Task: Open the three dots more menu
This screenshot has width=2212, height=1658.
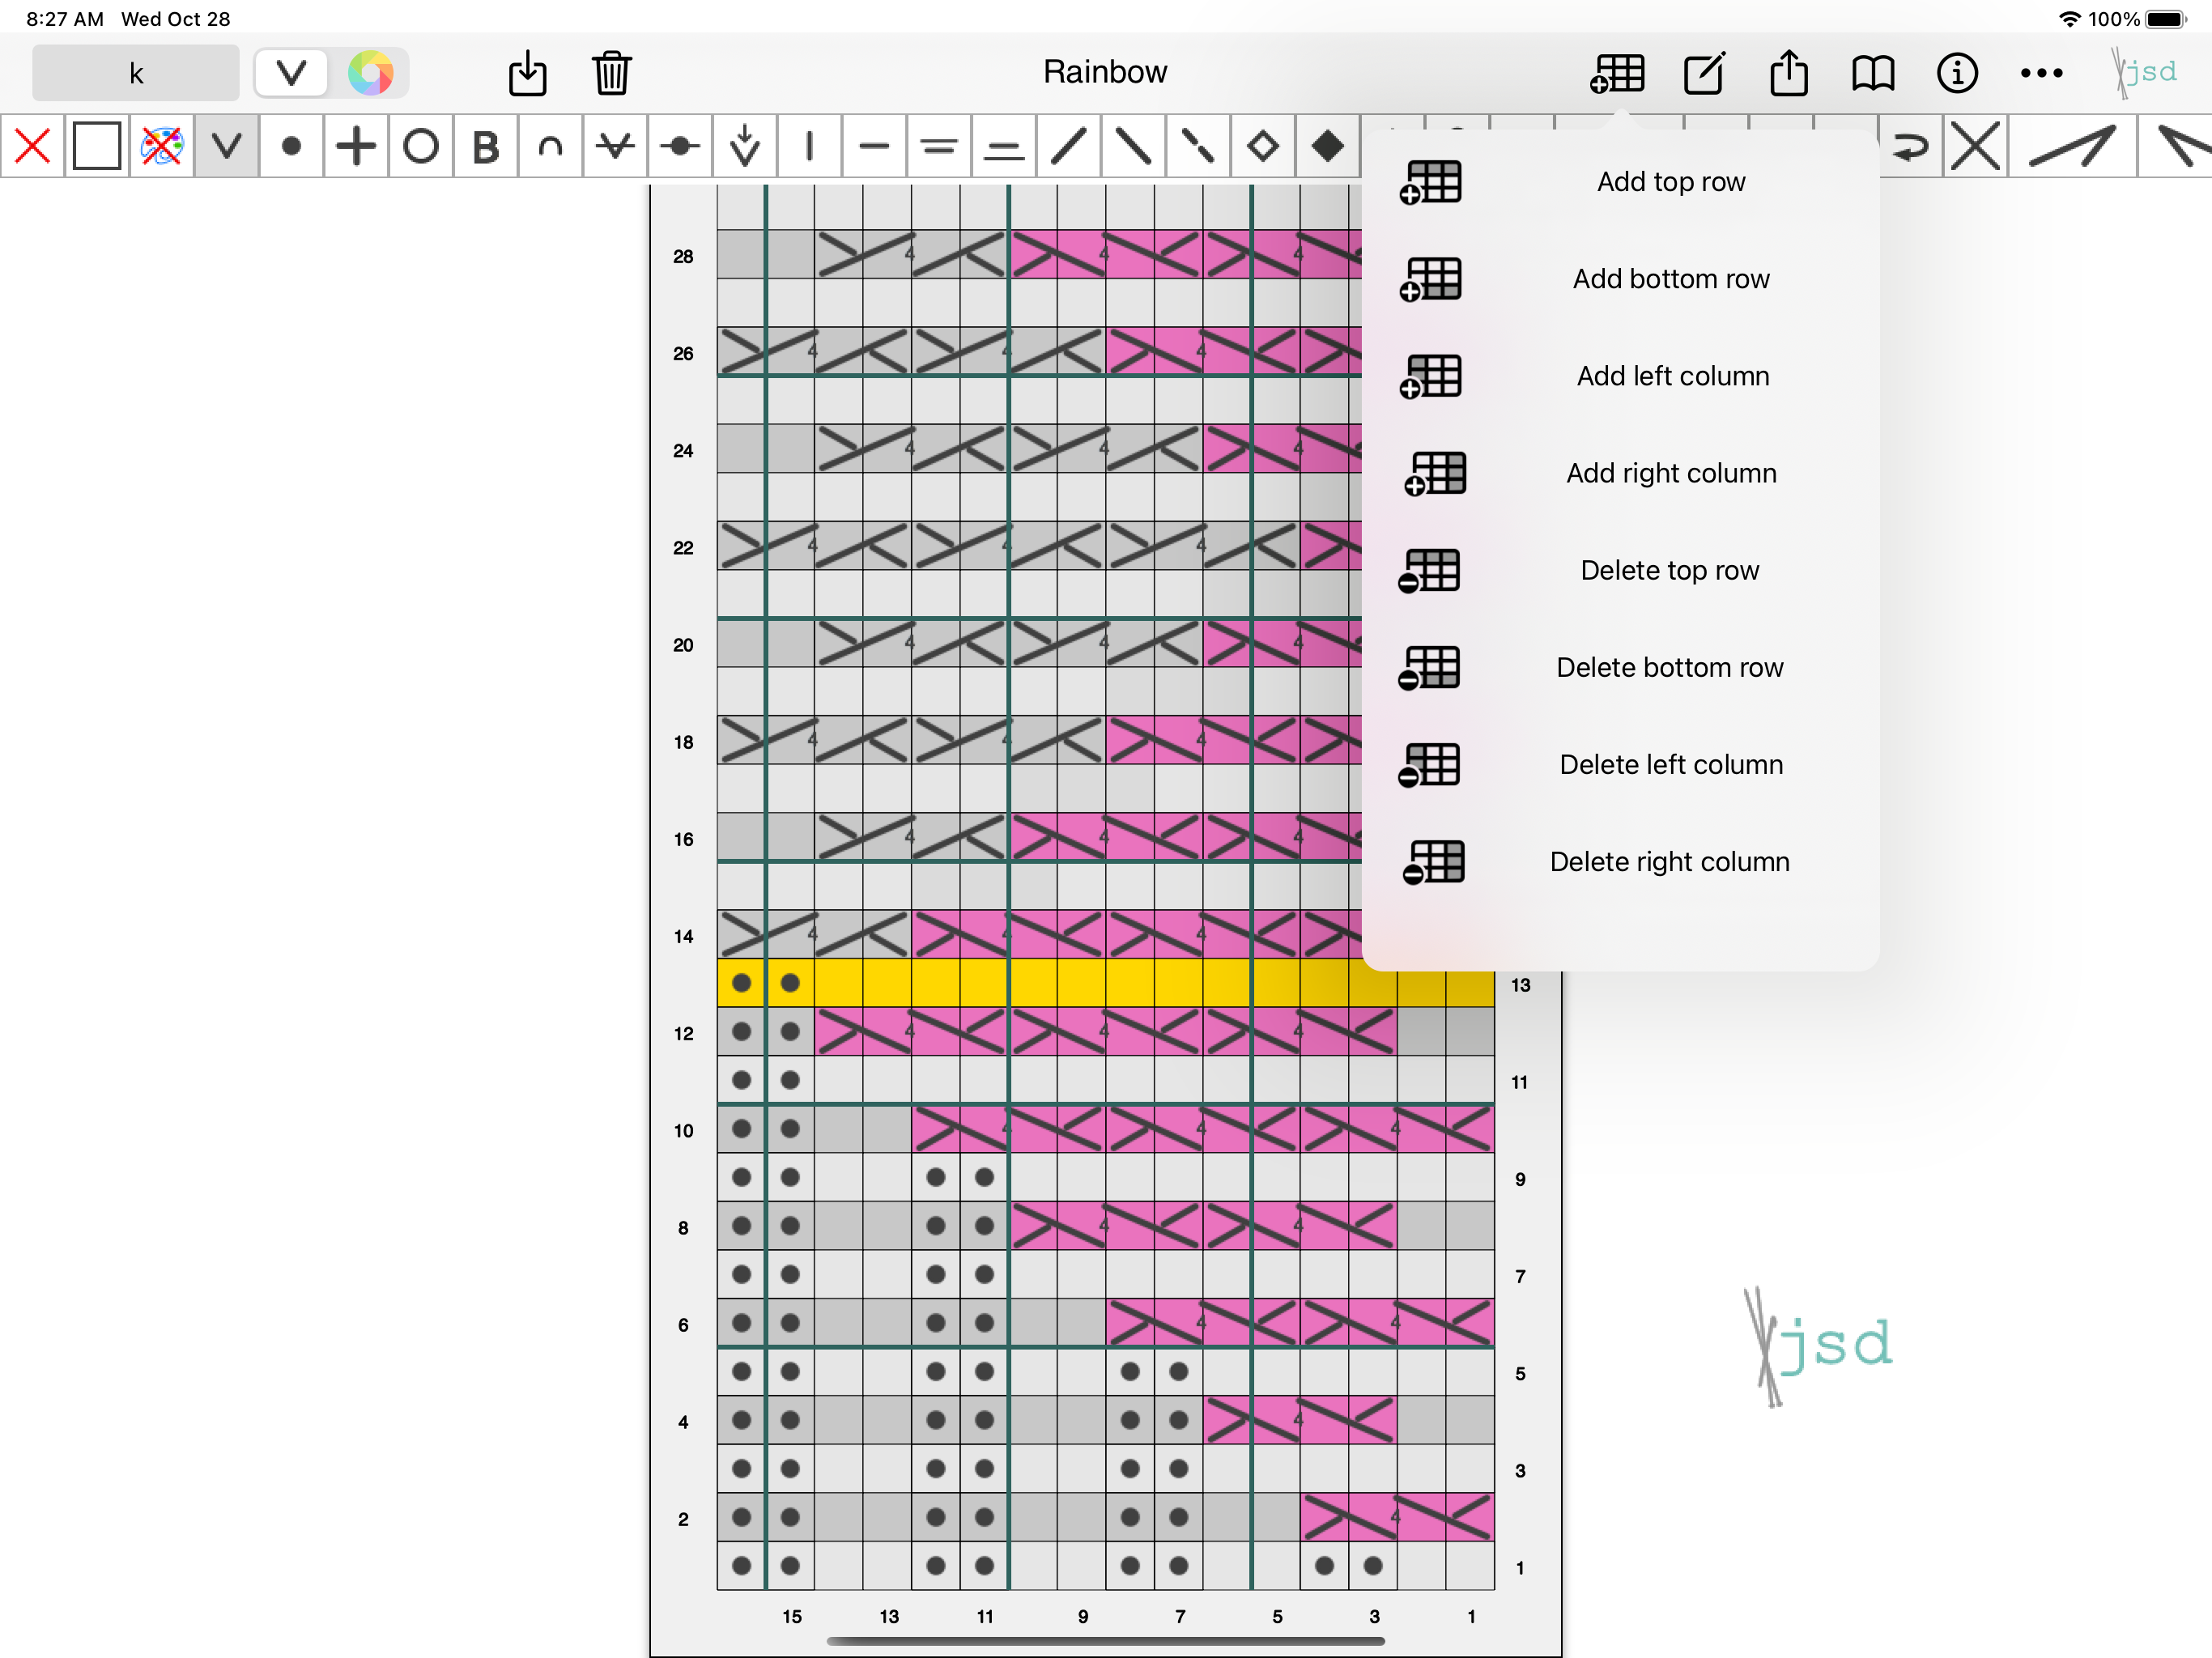Action: point(2041,73)
